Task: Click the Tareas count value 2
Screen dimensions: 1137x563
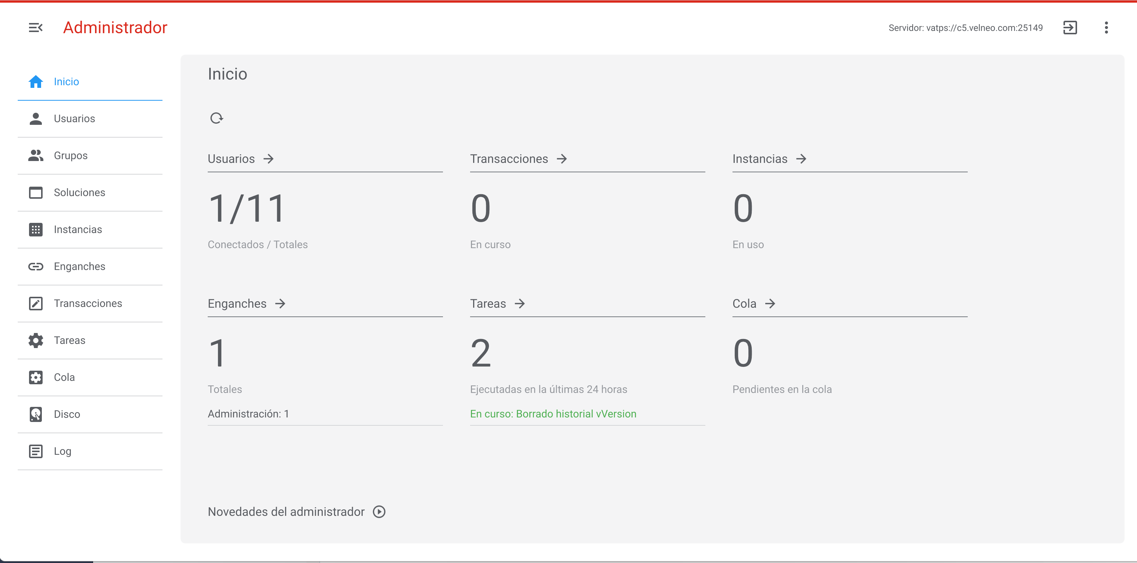Action: (x=481, y=353)
